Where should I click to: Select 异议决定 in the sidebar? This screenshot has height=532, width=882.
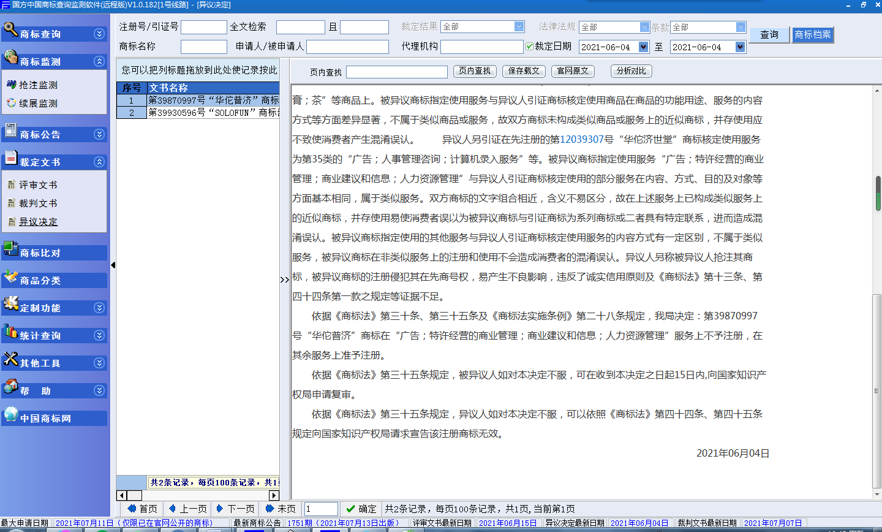pos(38,222)
